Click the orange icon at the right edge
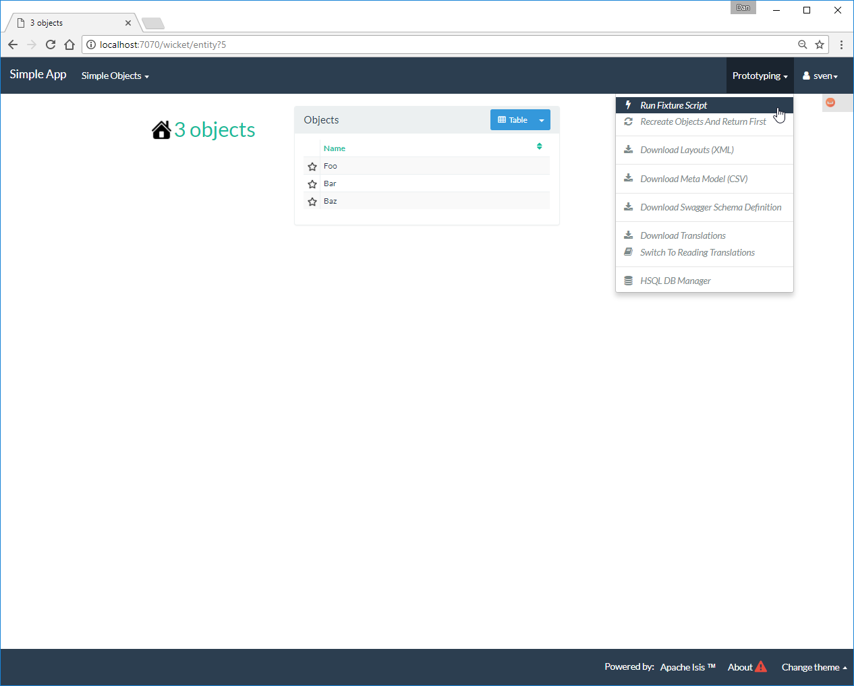854x686 pixels. (x=830, y=103)
